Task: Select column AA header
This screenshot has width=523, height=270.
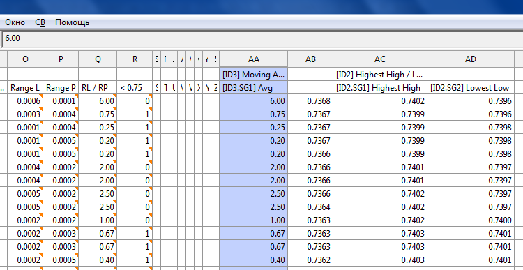Action: pos(254,59)
